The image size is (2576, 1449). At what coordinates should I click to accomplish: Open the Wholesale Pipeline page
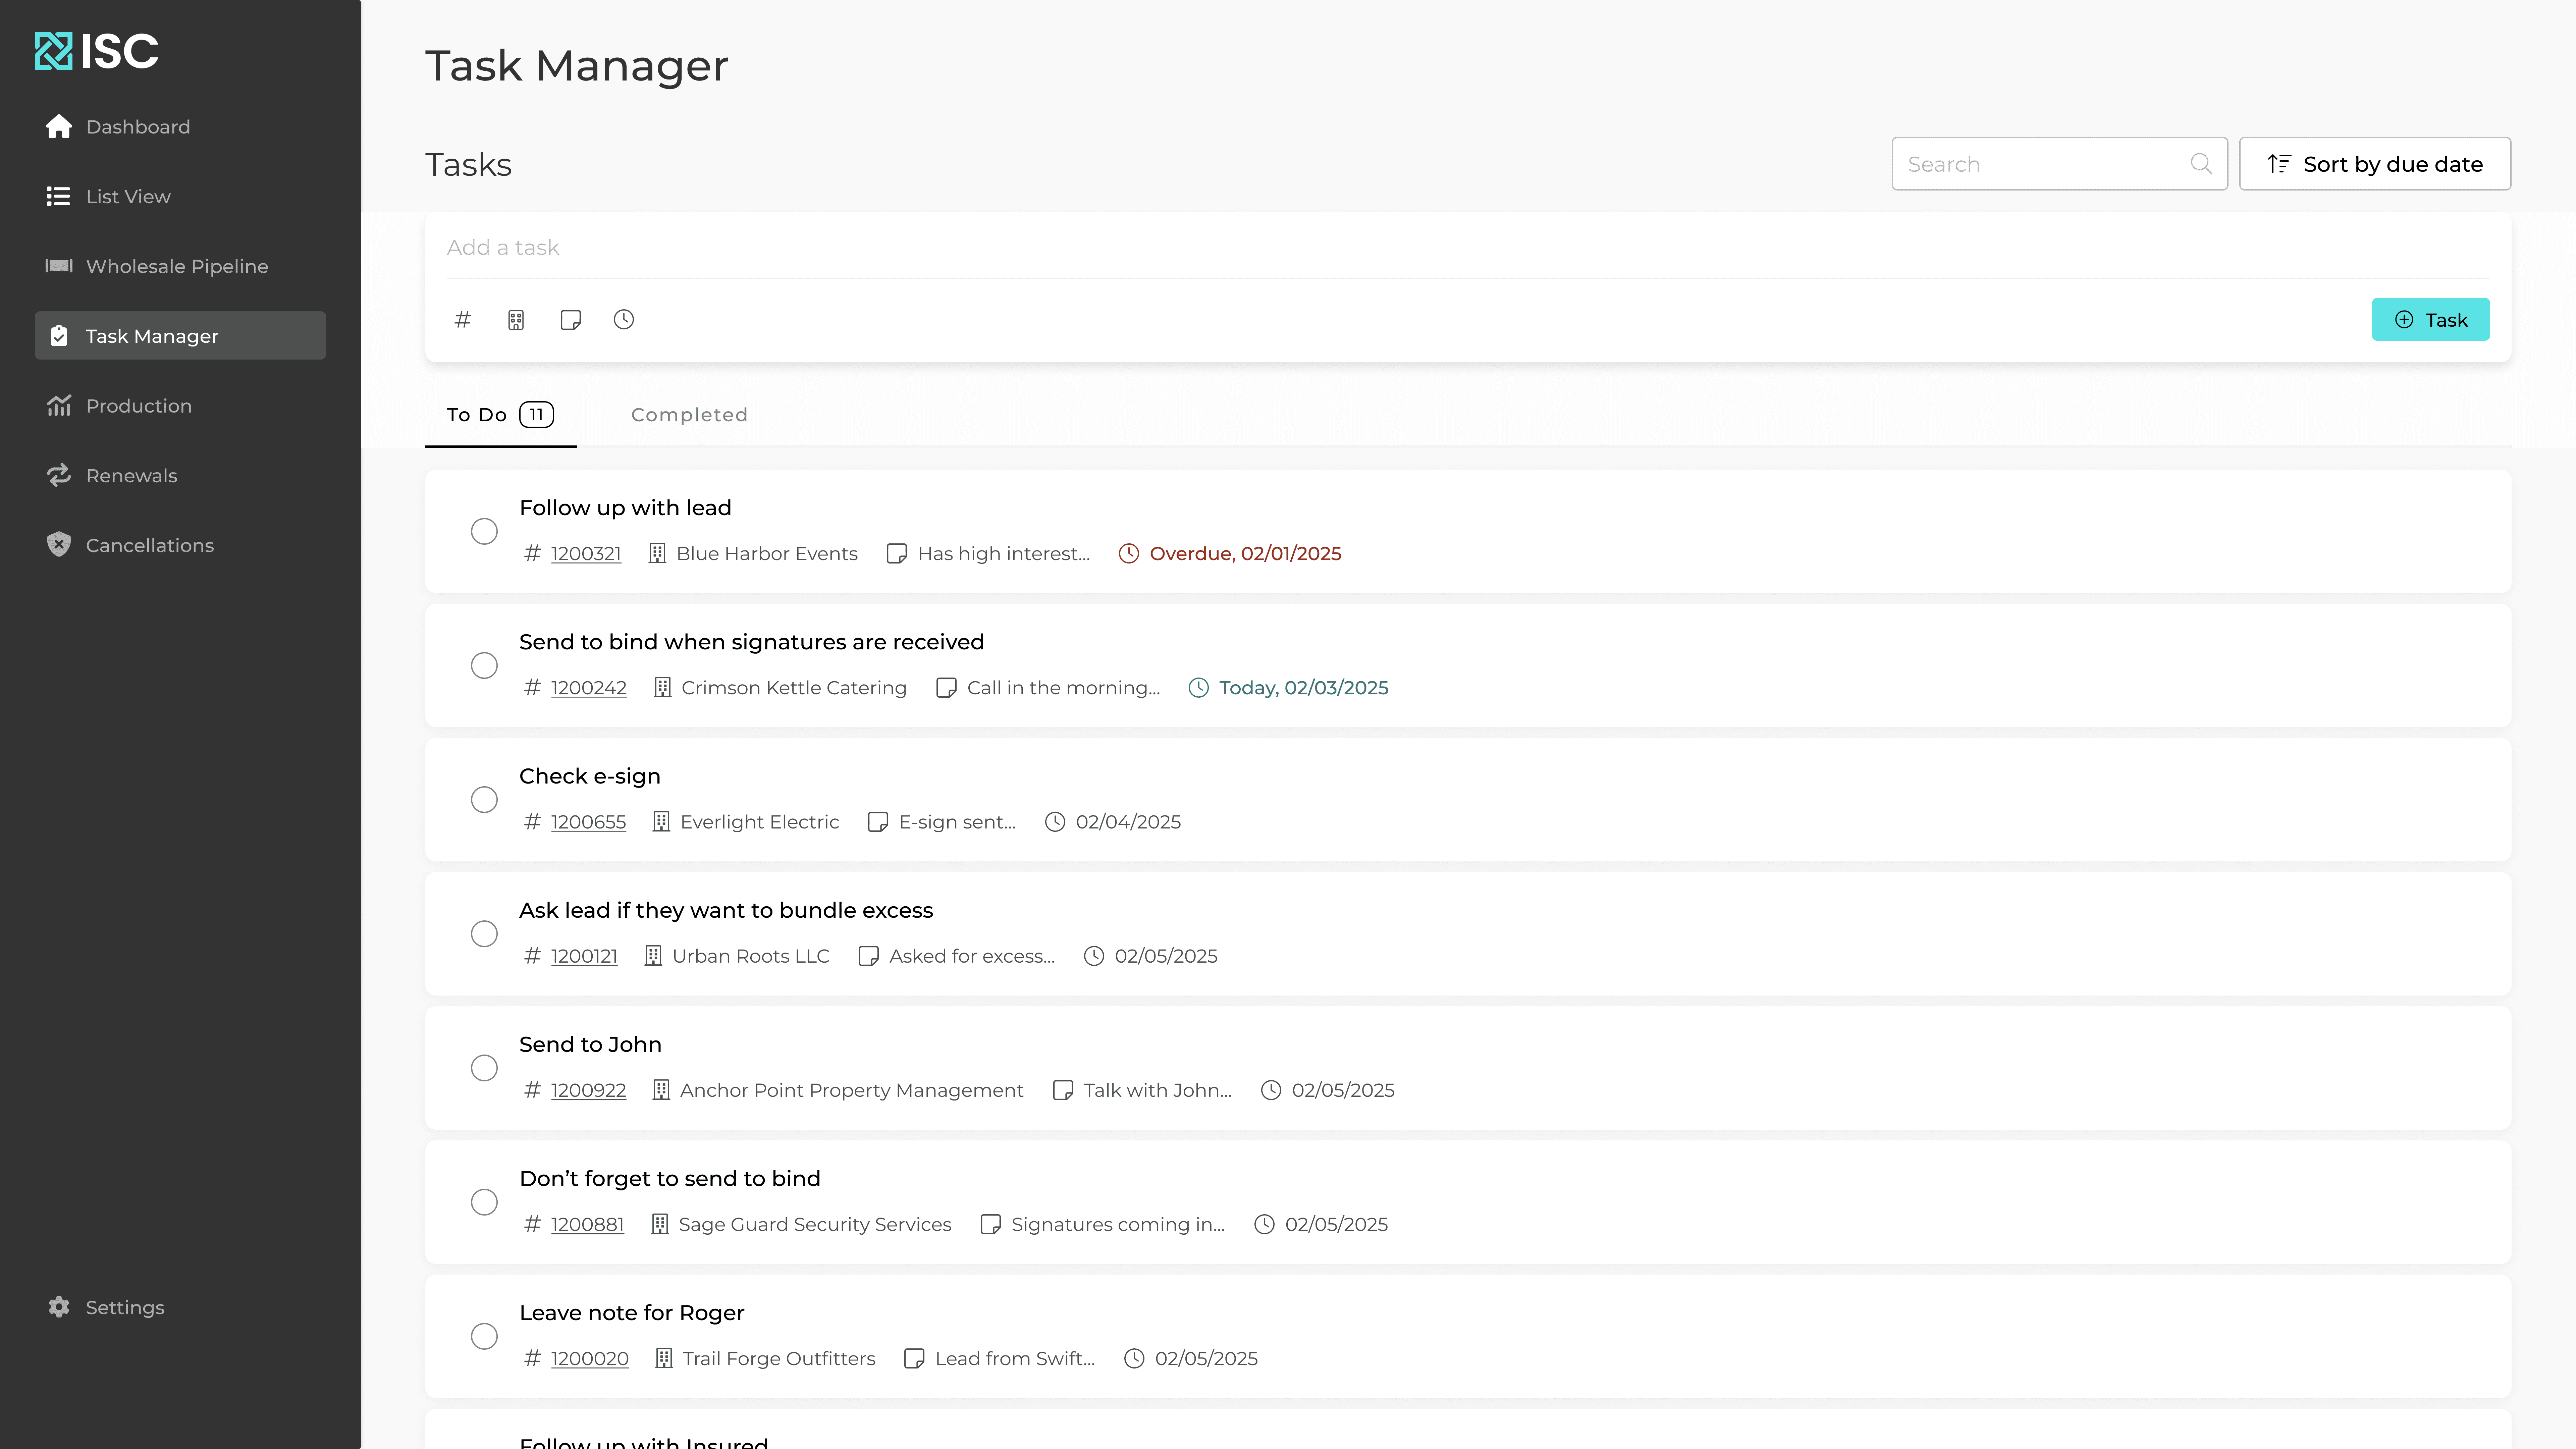pyautogui.click(x=180, y=266)
